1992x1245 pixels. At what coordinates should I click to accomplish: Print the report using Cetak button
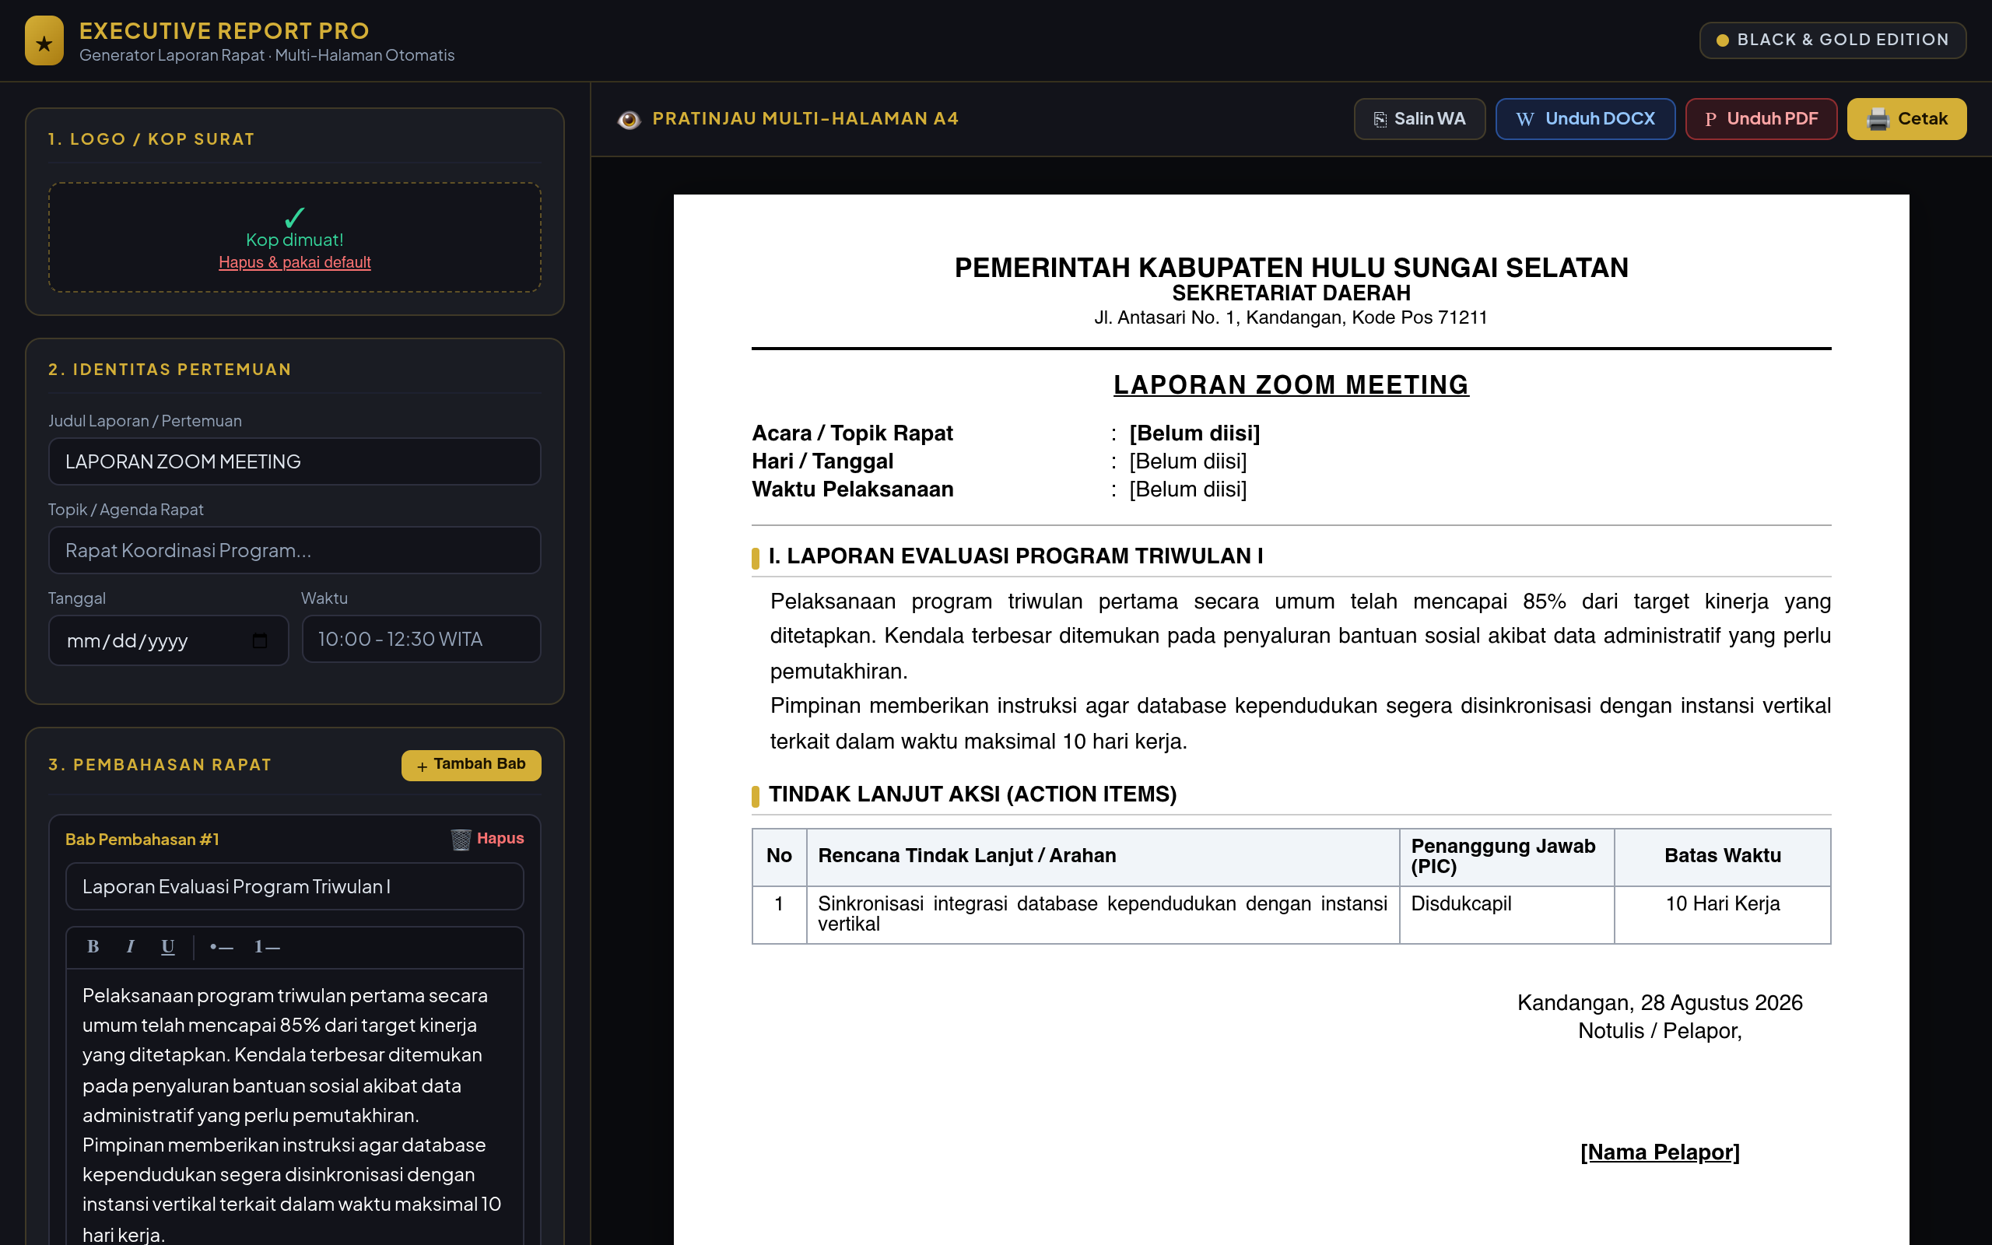1906,119
